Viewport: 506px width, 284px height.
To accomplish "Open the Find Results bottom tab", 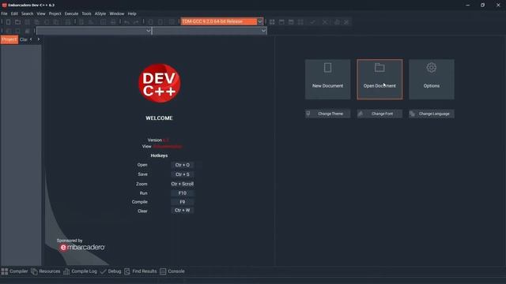I will pos(141,271).
